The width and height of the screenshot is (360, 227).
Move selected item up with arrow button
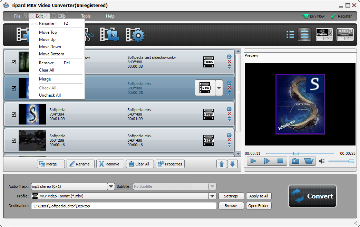(x=222, y=164)
